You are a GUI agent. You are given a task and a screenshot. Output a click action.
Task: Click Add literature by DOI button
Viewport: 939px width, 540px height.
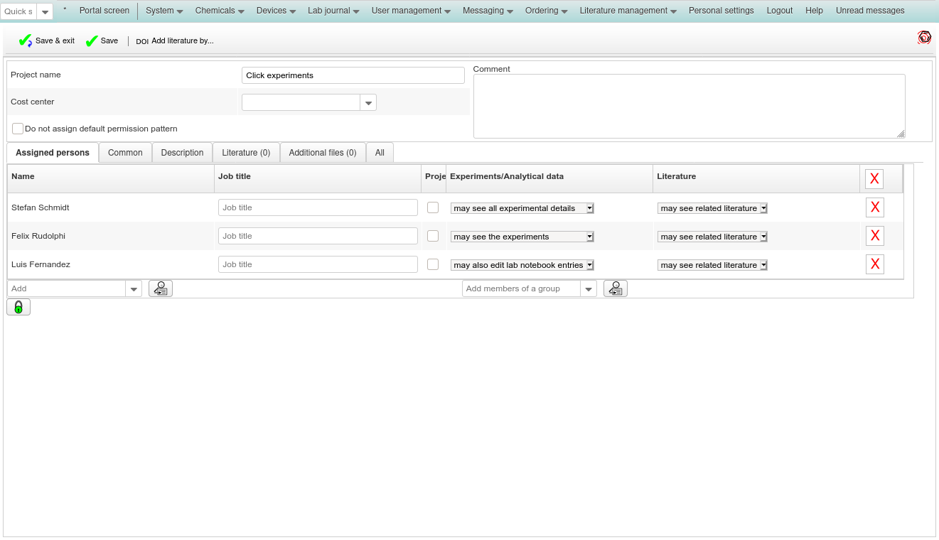(x=175, y=41)
